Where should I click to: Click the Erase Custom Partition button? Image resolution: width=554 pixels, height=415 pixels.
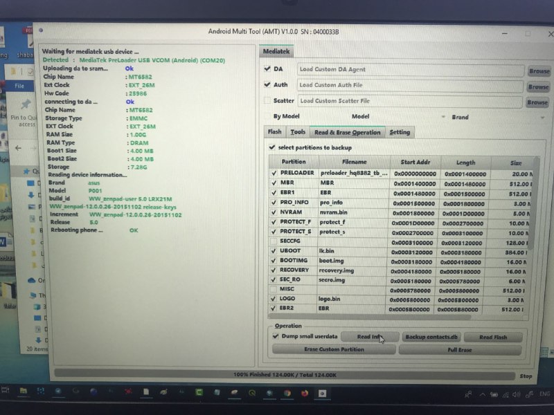point(334,349)
